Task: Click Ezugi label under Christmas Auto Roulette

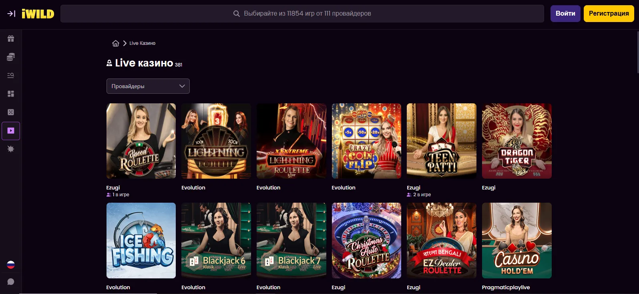Action: click(338, 287)
